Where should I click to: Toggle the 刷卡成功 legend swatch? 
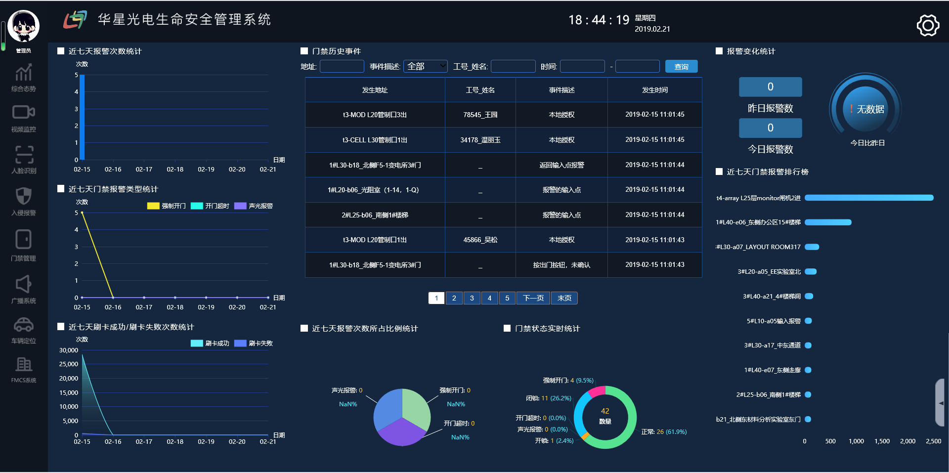click(197, 343)
